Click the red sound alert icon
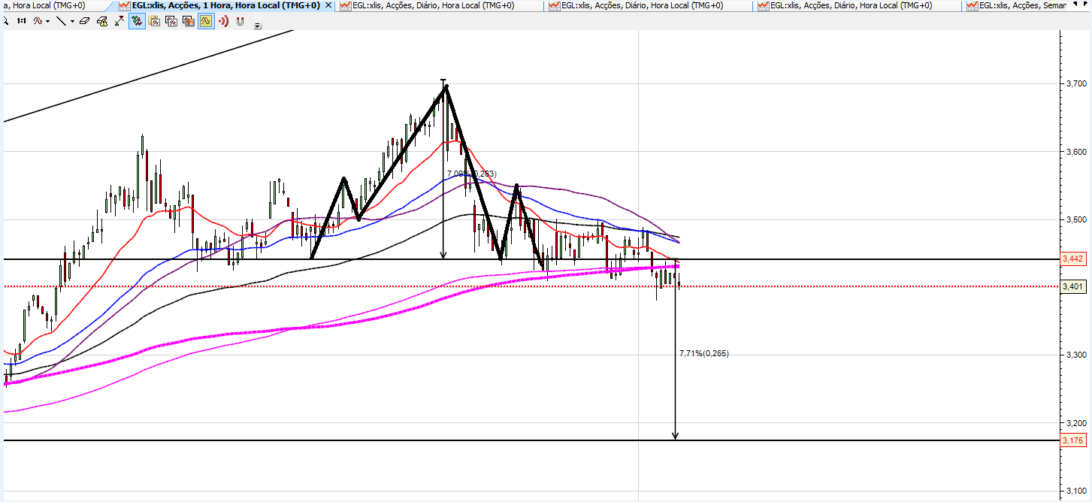The height and width of the screenshot is (502, 1092). (x=223, y=21)
